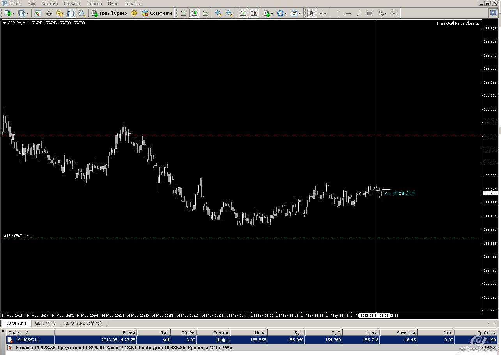Expand the Profiles dropdown arrow

[27, 13]
